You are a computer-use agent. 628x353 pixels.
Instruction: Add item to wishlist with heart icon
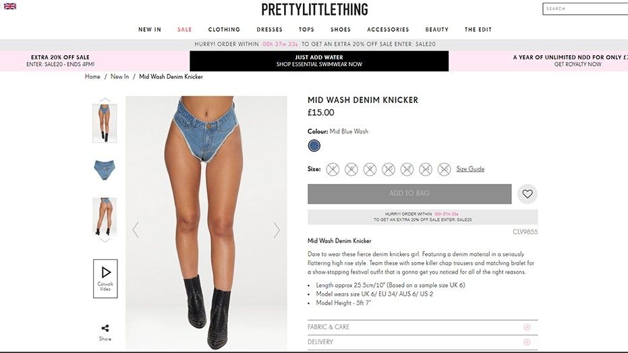(527, 194)
